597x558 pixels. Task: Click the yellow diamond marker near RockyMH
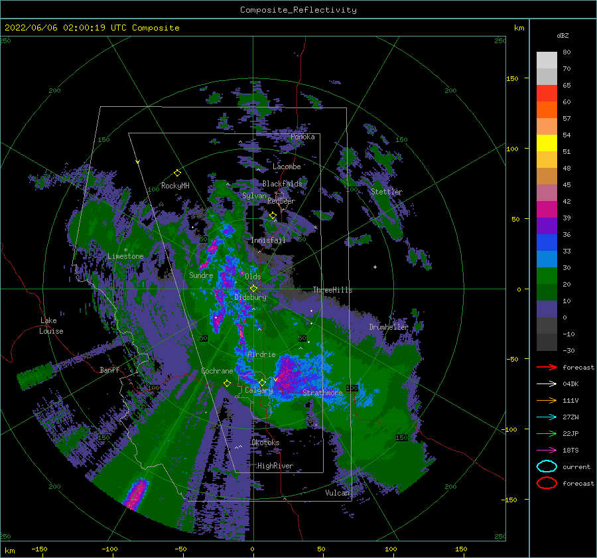coord(177,173)
